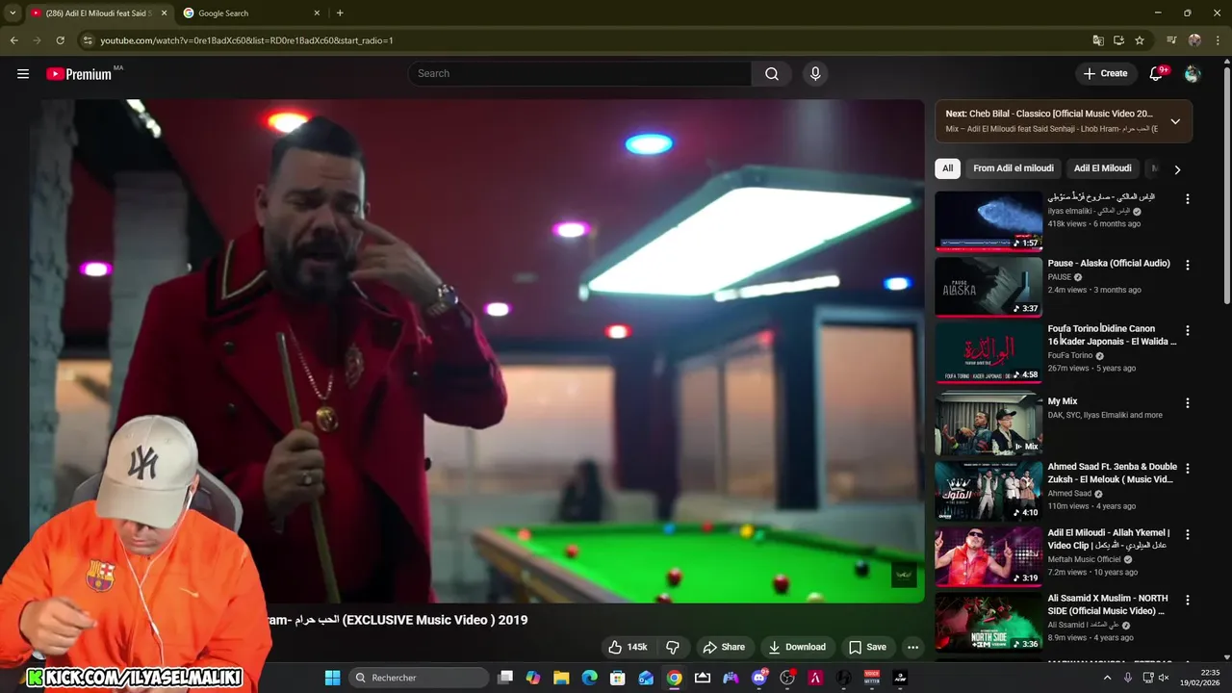1232x693 pixels.
Task: Open FouFa Torino channel link
Action: coord(1070,355)
